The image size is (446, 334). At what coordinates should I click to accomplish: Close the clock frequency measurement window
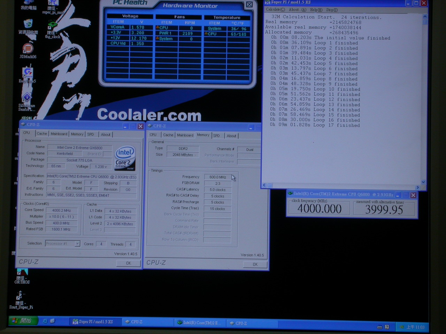(413, 195)
